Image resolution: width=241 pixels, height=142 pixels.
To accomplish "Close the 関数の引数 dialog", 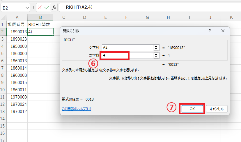I will coord(223,31).
